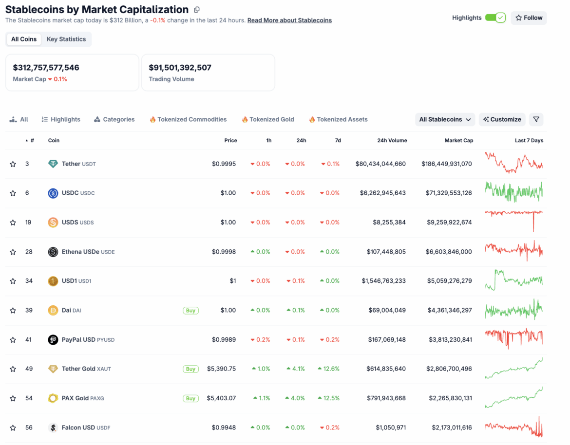The image size is (570, 445).
Task: Open the Read More about Stablecoins link
Action: point(289,20)
